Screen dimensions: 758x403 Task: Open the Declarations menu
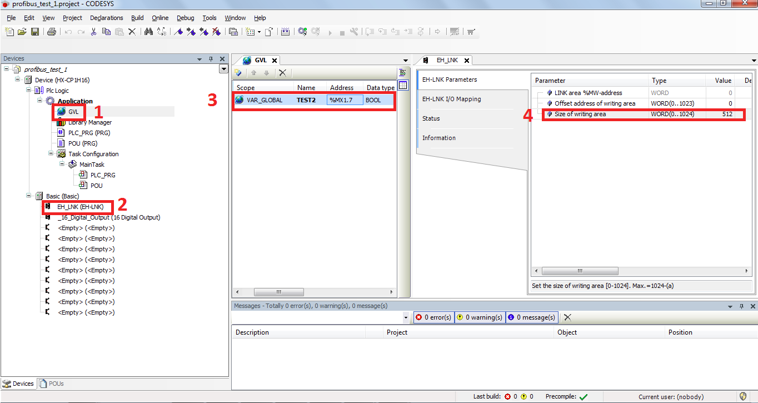(x=106, y=18)
